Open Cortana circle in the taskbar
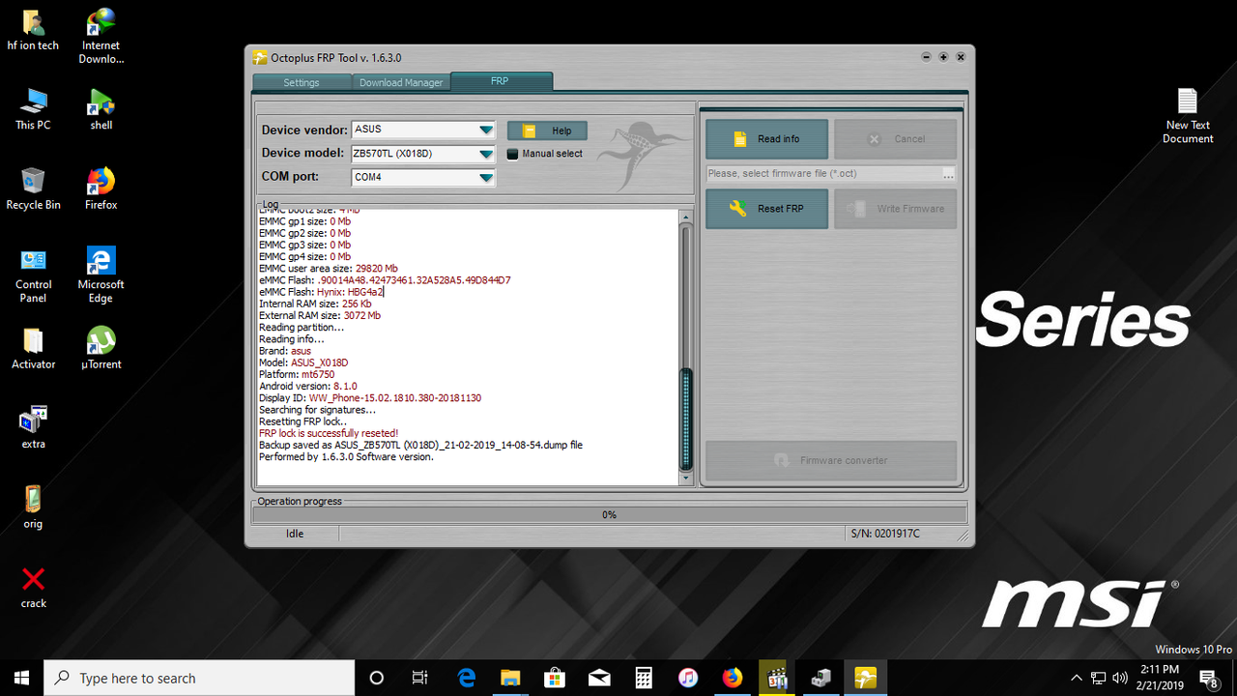 click(377, 678)
